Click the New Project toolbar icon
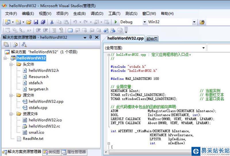This screenshot has width=230, height=156. [x=8, y=22]
